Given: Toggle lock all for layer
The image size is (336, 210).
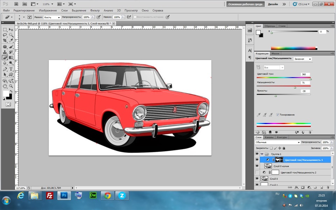Looking at the screenshot, I should 284,148.
